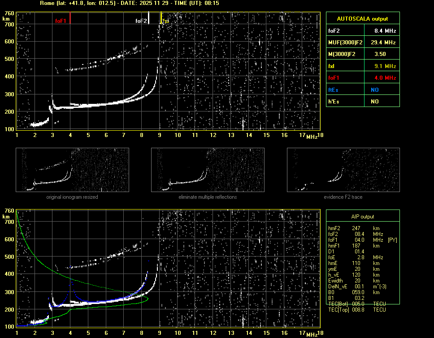Select the M(3000)F2 3.50 value cell
The width and height of the screenshot is (434, 338).
pos(380,54)
